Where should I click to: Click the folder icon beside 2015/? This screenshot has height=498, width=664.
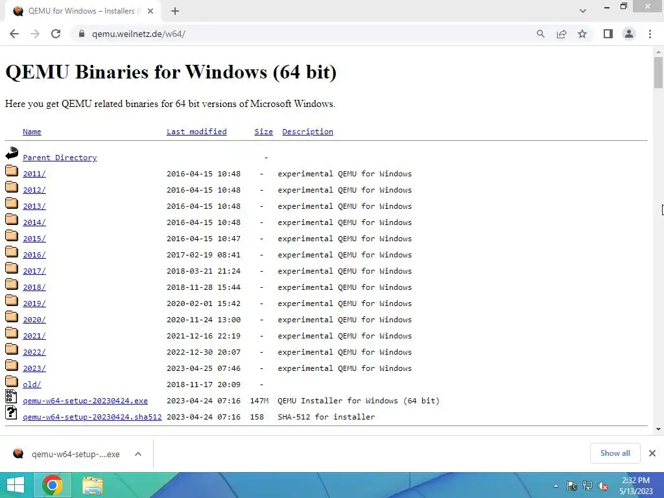(x=12, y=235)
